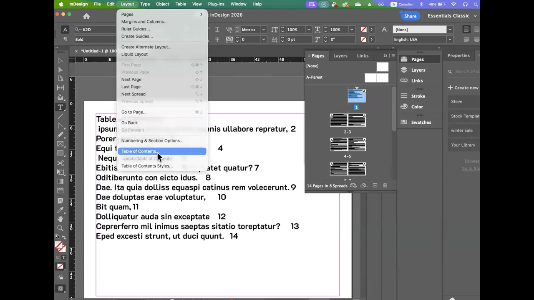
Task: Select spread 2-3 thumbnail in Pages panel
Action: click(348, 120)
